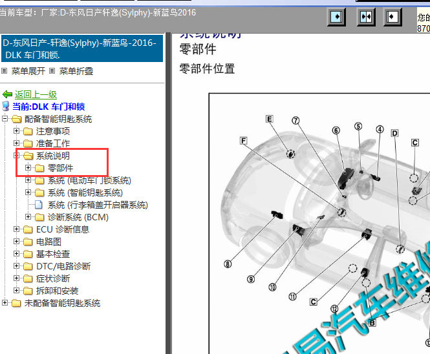Click the 菜单展开 text button
The width and height of the screenshot is (430, 354).
[x=28, y=71]
